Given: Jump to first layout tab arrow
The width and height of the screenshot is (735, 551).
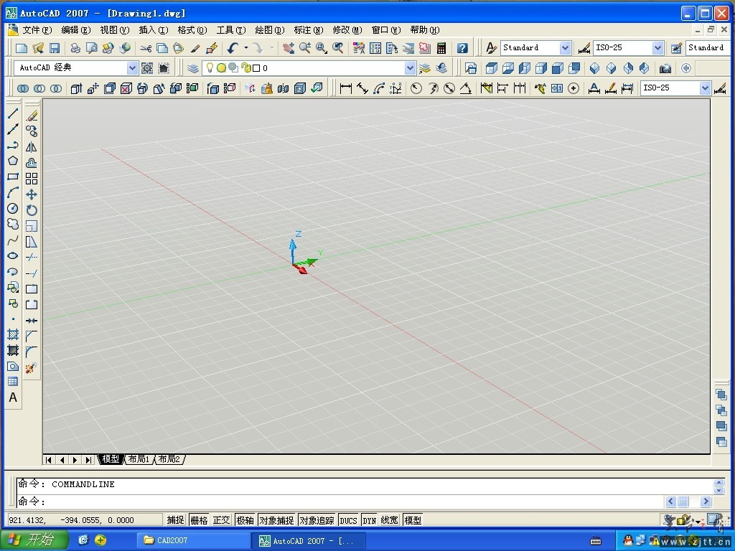Looking at the screenshot, I should pyautogui.click(x=49, y=460).
